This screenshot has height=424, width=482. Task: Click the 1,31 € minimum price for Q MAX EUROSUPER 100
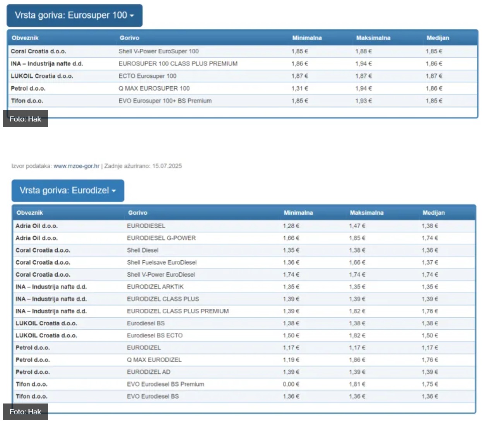click(300, 88)
